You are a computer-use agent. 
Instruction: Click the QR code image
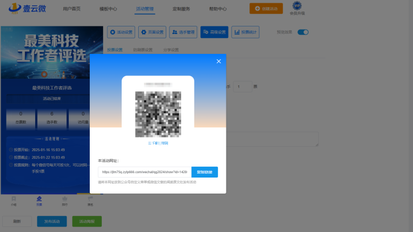pos(158,114)
